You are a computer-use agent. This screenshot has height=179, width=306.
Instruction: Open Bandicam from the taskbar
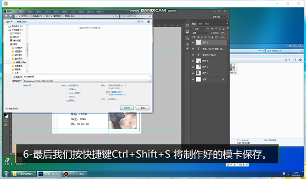[75, 174]
